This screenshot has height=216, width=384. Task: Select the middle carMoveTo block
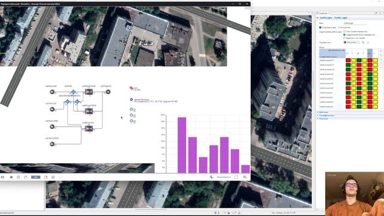(89, 111)
